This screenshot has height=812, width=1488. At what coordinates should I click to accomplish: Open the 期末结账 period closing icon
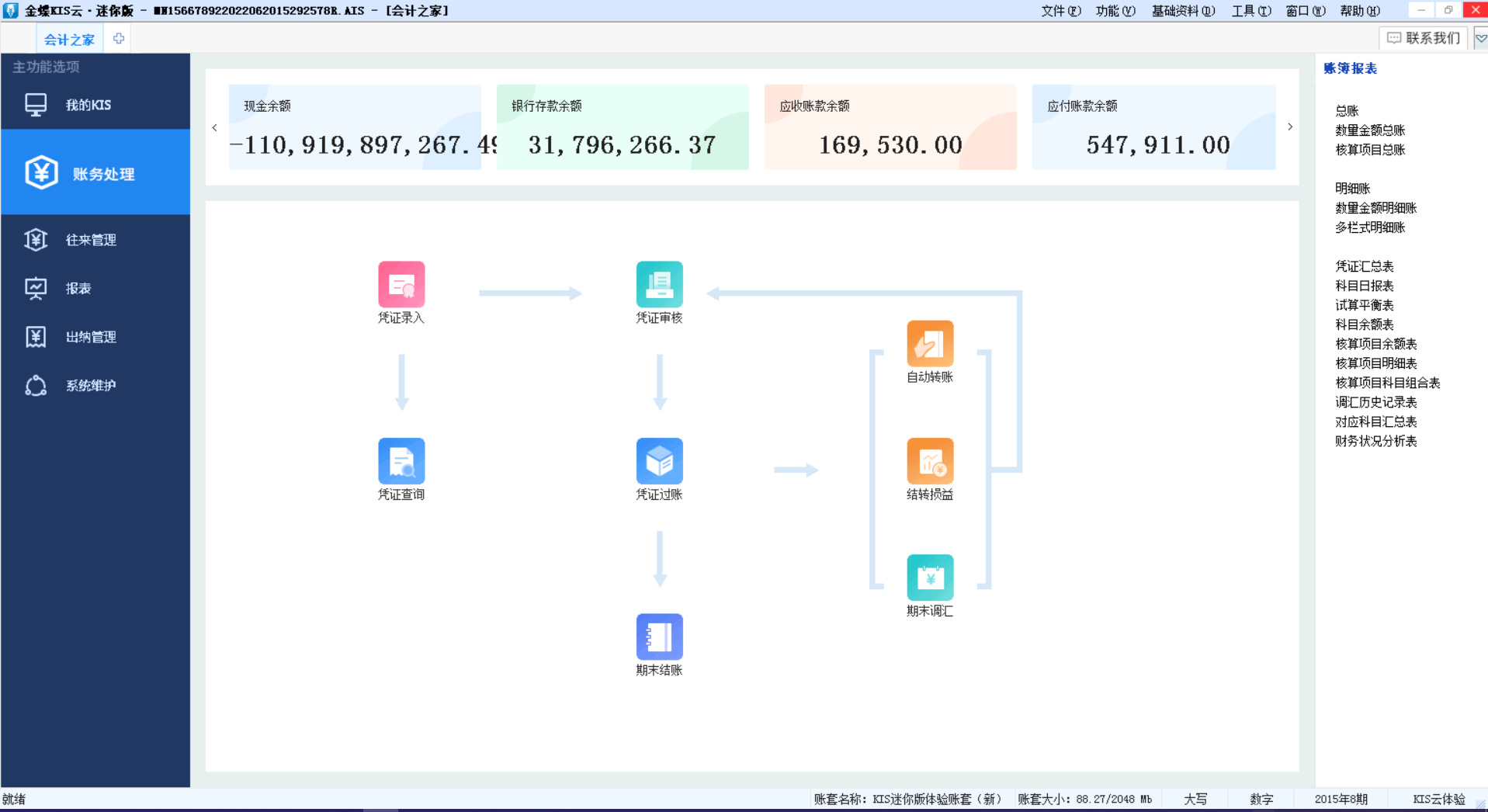point(659,637)
